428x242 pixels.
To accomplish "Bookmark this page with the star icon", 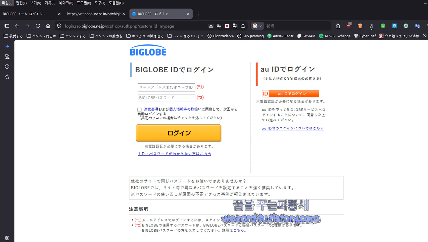I will coord(243,26).
